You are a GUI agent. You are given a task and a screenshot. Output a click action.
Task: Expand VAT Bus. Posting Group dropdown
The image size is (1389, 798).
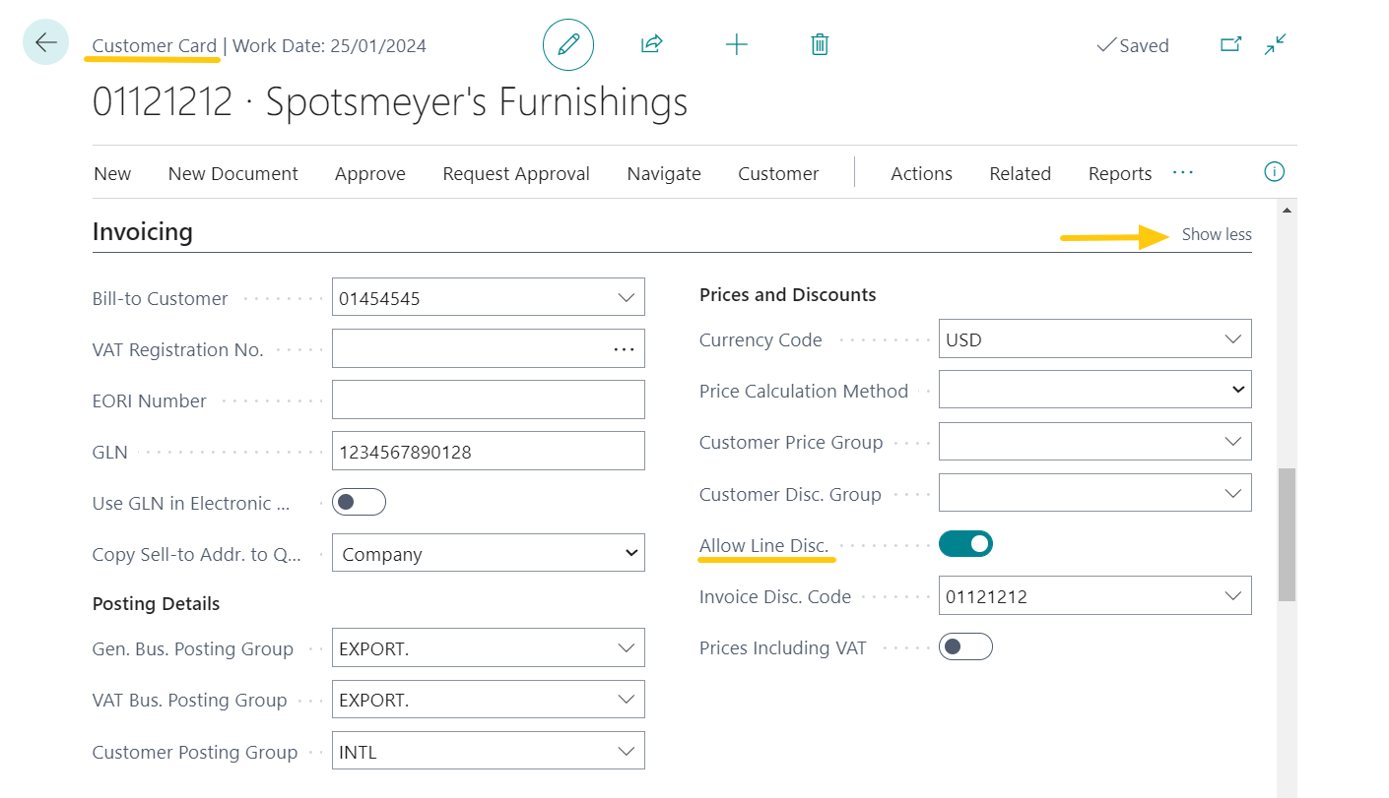(626, 699)
